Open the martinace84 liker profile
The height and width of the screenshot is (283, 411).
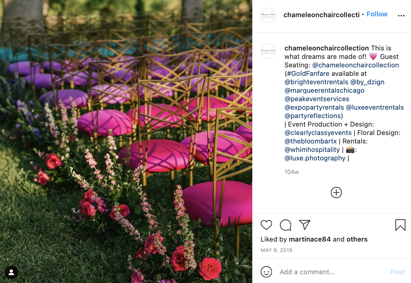pos(310,239)
